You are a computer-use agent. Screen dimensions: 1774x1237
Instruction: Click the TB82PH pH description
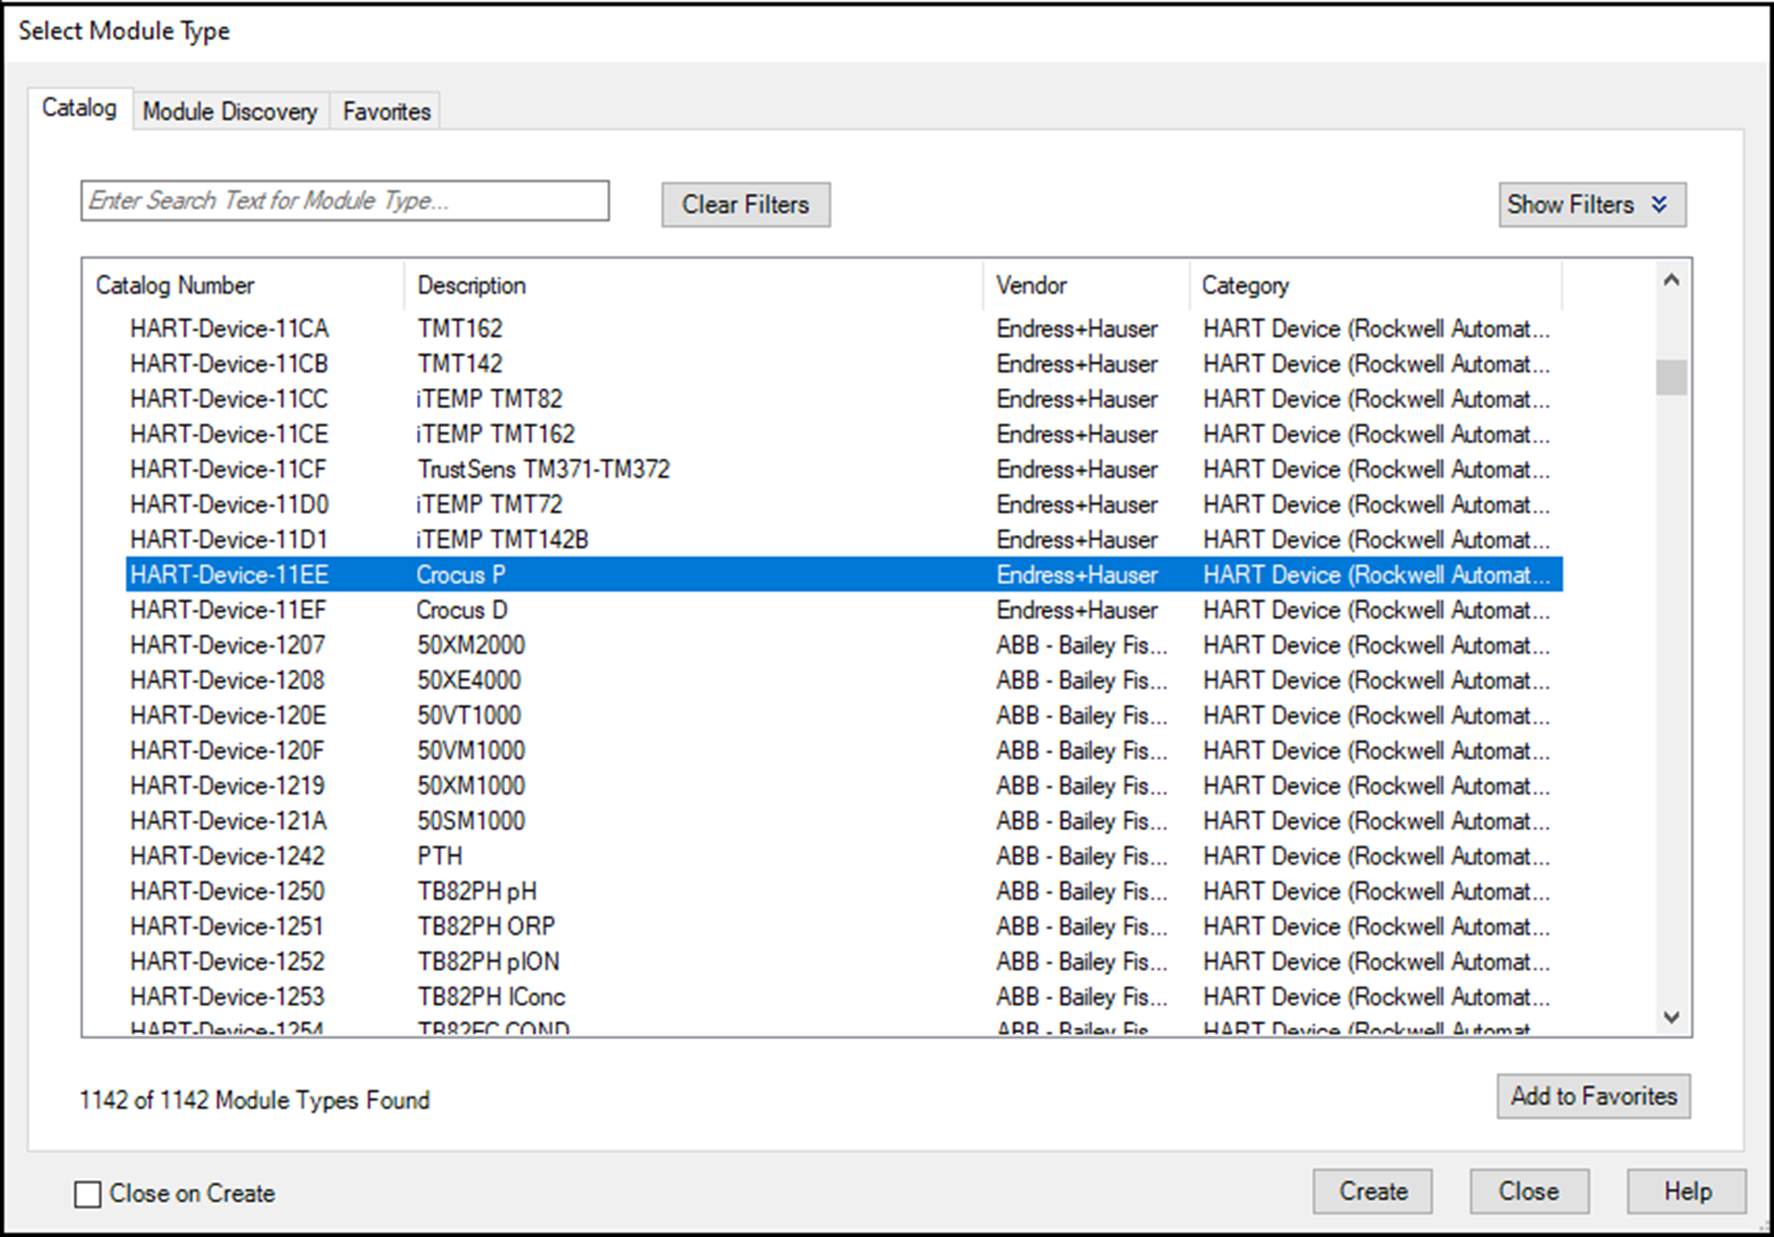pos(477,891)
